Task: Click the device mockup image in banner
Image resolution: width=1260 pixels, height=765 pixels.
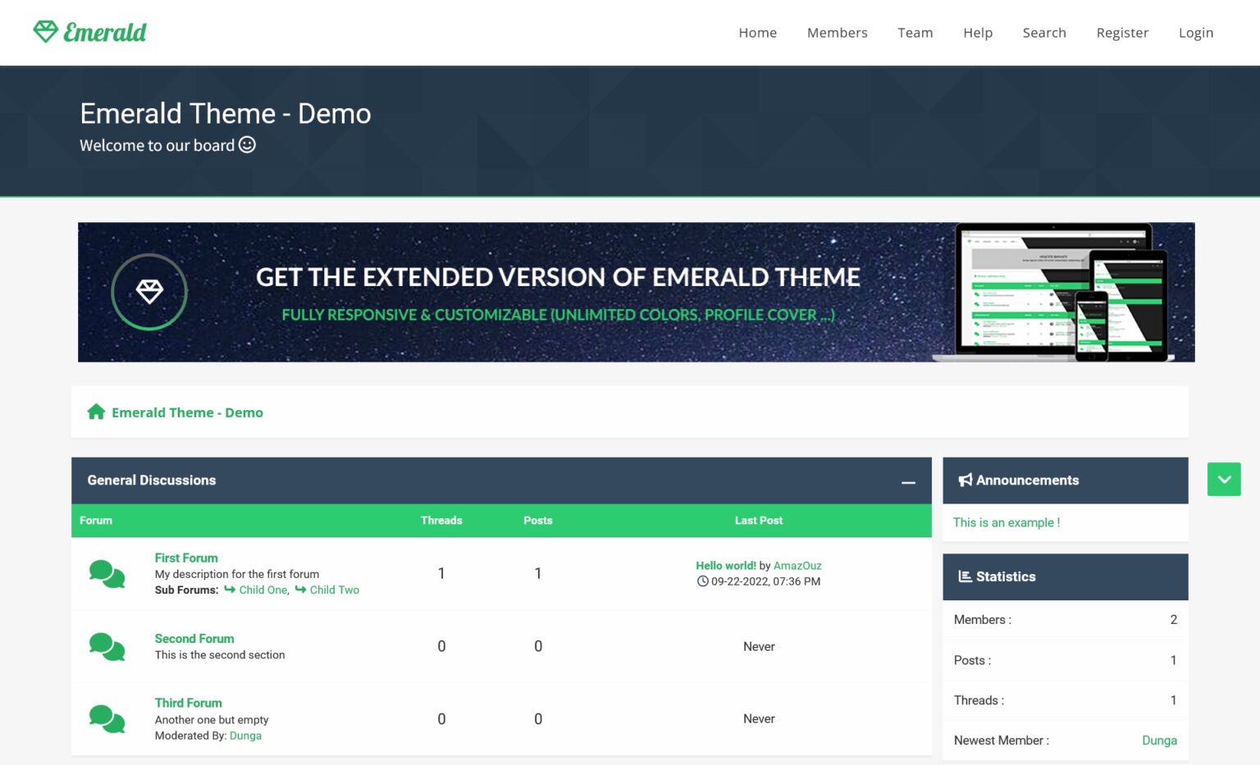Action: pyautogui.click(x=1054, y=293)
